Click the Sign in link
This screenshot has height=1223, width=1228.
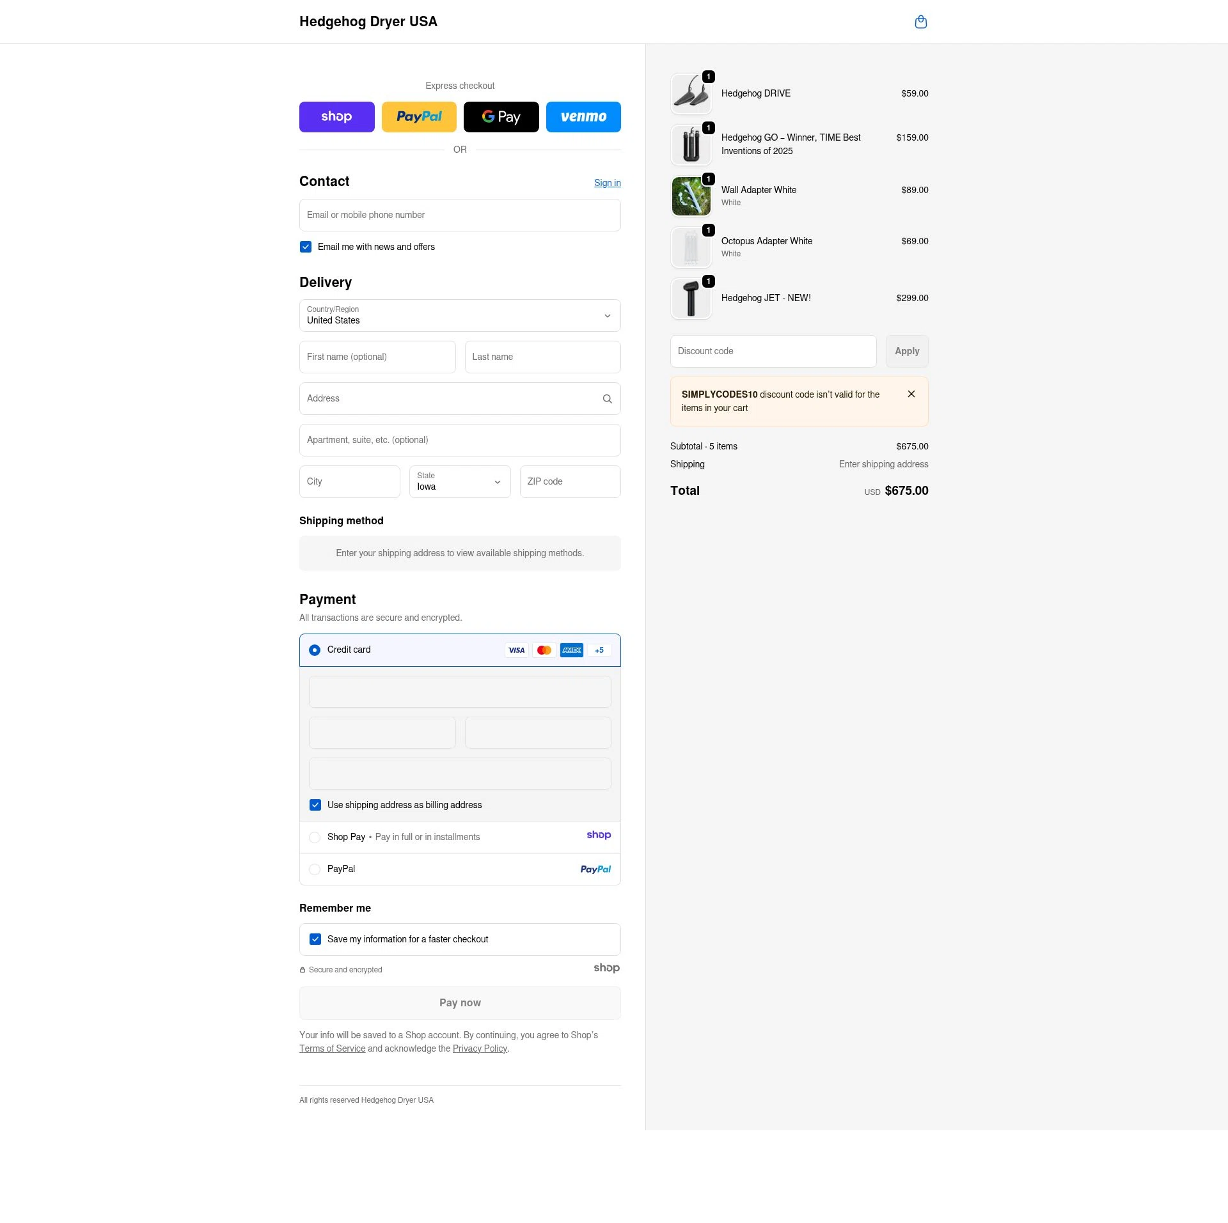[x=607, y=183]
